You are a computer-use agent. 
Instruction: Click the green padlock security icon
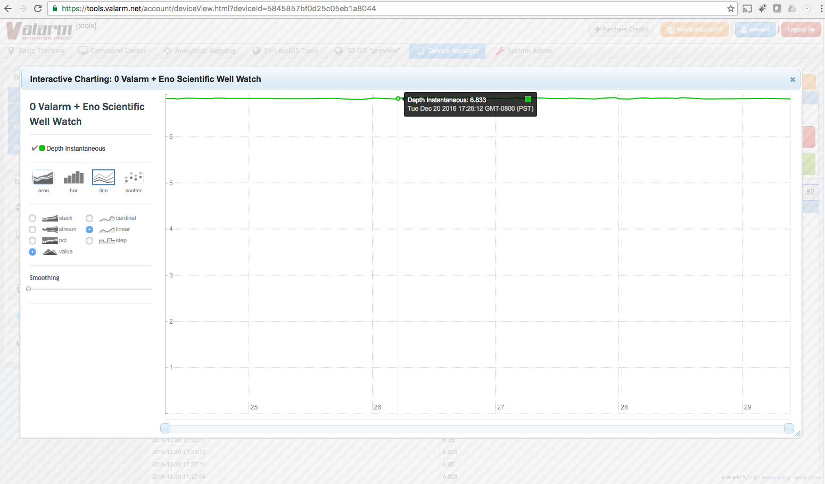coord(55,9)
